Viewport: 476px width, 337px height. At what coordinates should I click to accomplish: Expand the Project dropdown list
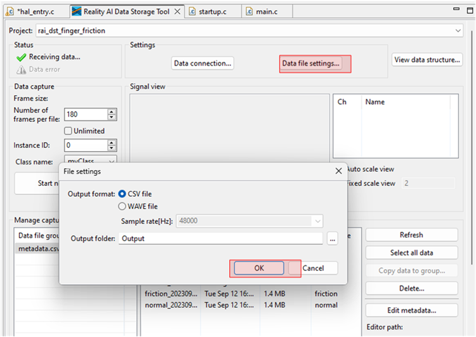pos(458,30)
